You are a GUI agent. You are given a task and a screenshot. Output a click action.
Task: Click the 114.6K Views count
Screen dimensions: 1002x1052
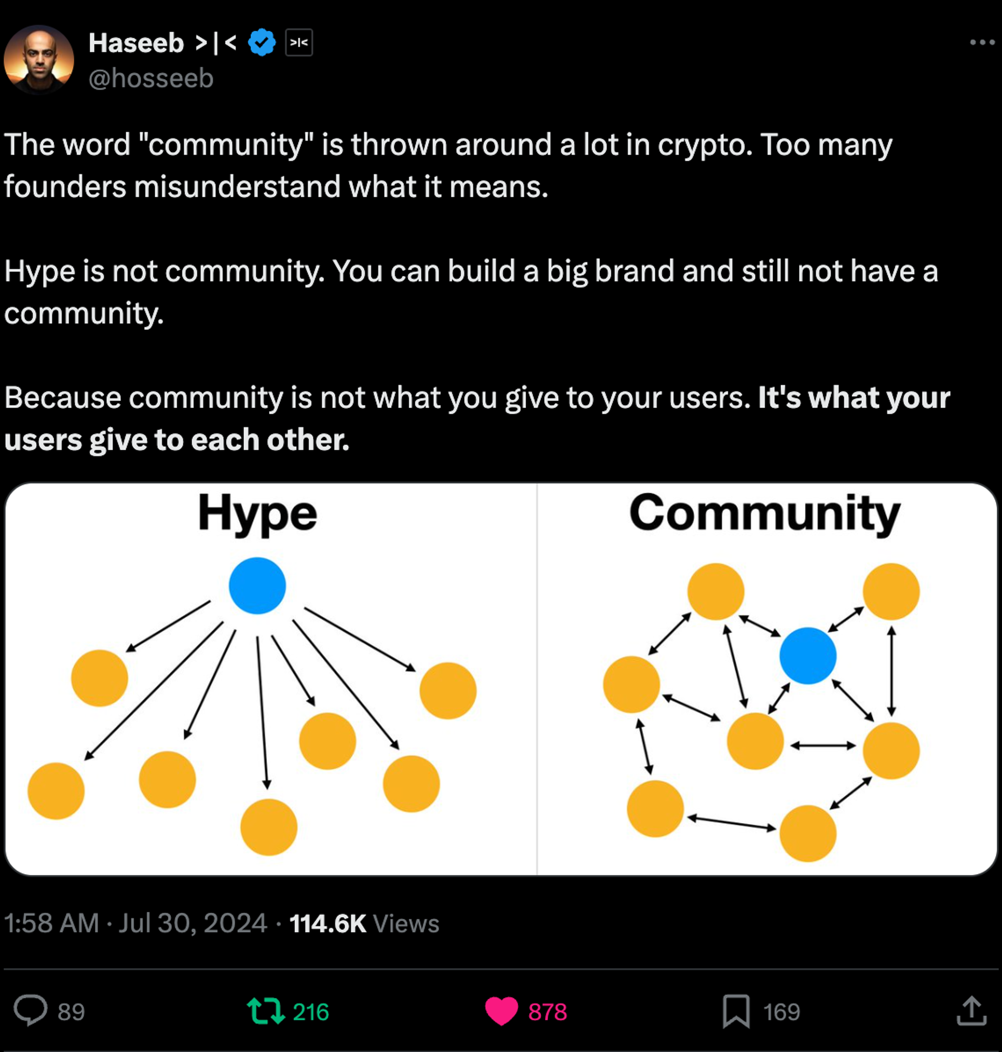(364, 923)
